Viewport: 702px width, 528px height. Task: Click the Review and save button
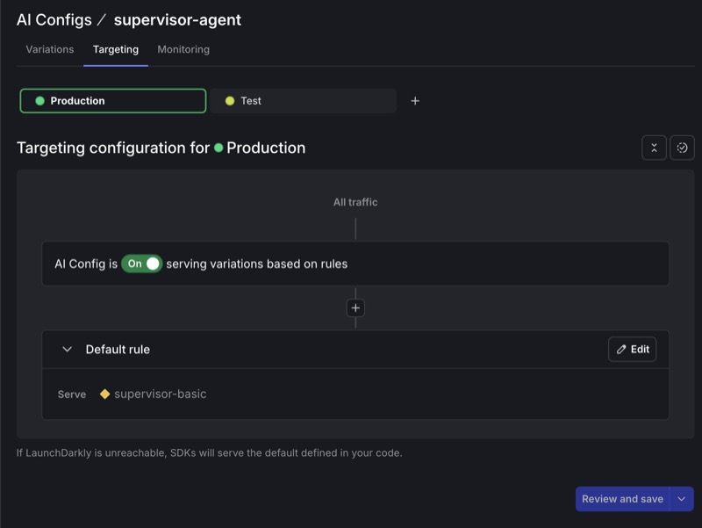coord(622,499)
